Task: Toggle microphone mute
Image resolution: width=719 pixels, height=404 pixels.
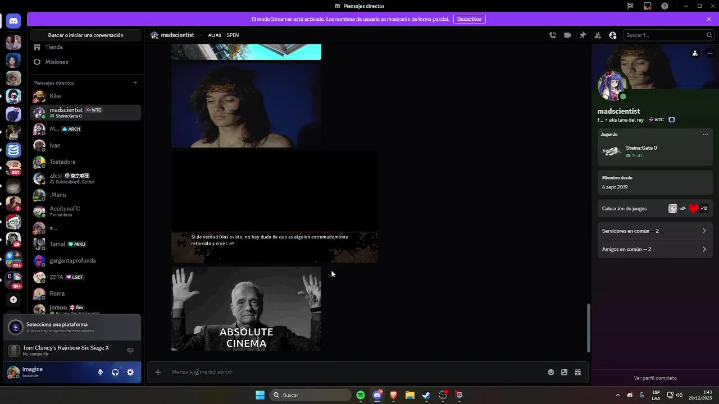Action: tap(100, 372)
